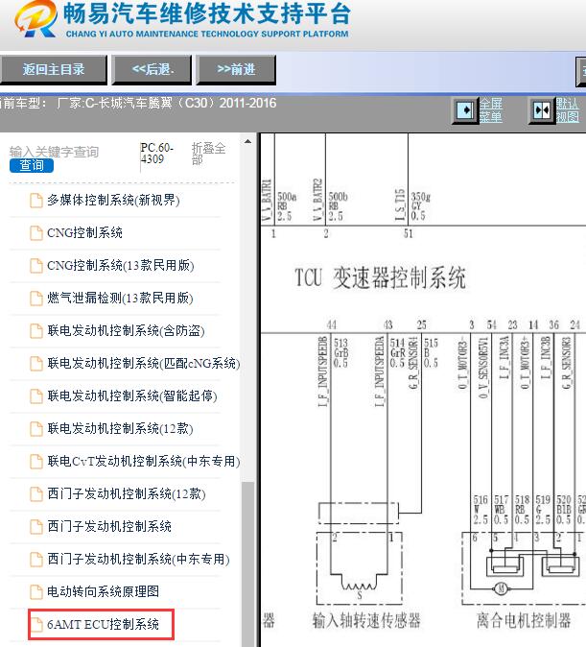This screenshot has height=647, width=586.
Task: Click the PC.60-4309 text
Action: pyautogui.click(x=156, y=153)
